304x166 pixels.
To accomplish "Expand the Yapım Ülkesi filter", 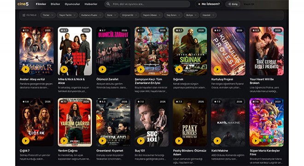I will (152, 15).
